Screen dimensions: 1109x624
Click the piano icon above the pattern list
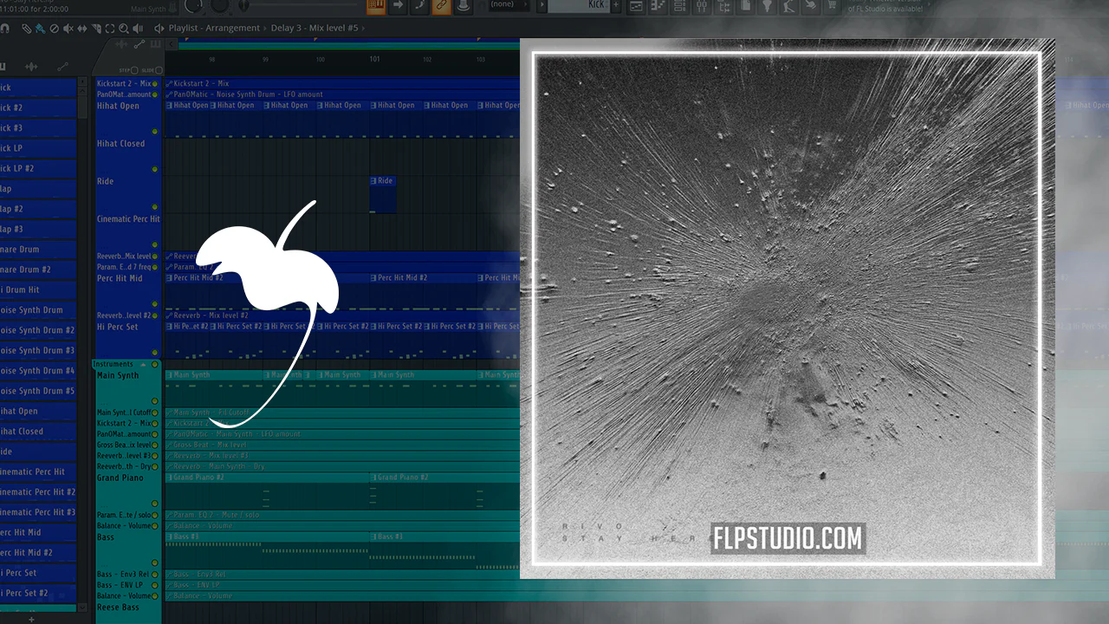3,67
